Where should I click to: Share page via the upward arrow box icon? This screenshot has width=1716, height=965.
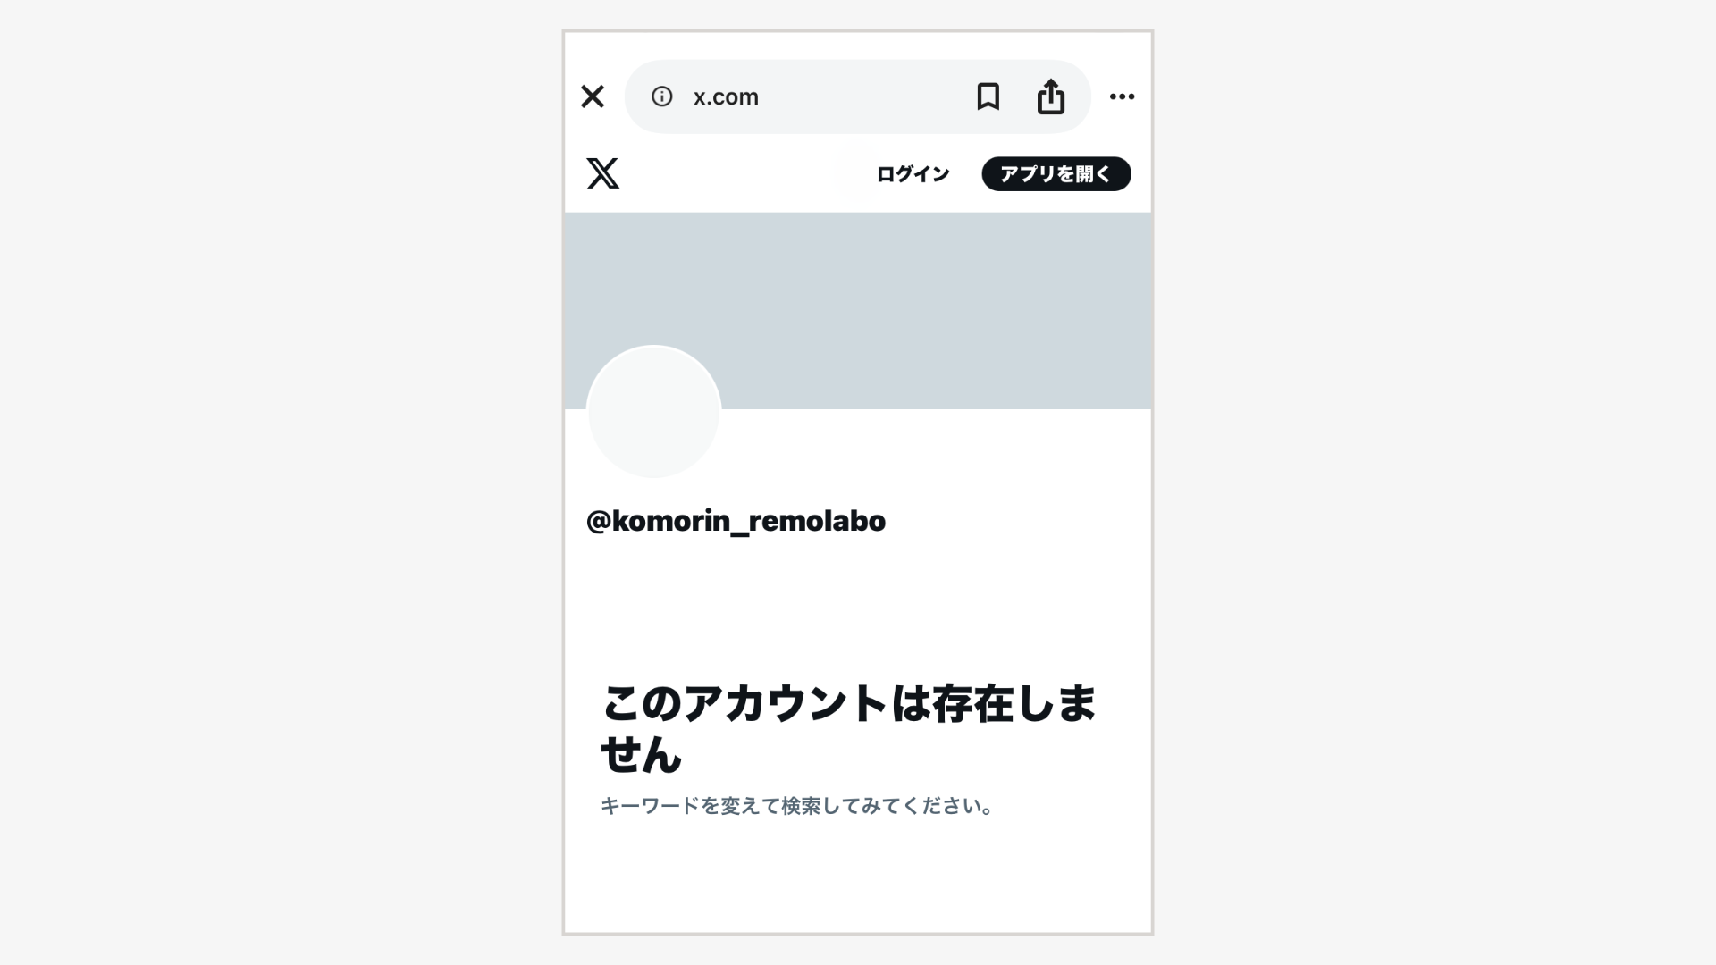1051,96
